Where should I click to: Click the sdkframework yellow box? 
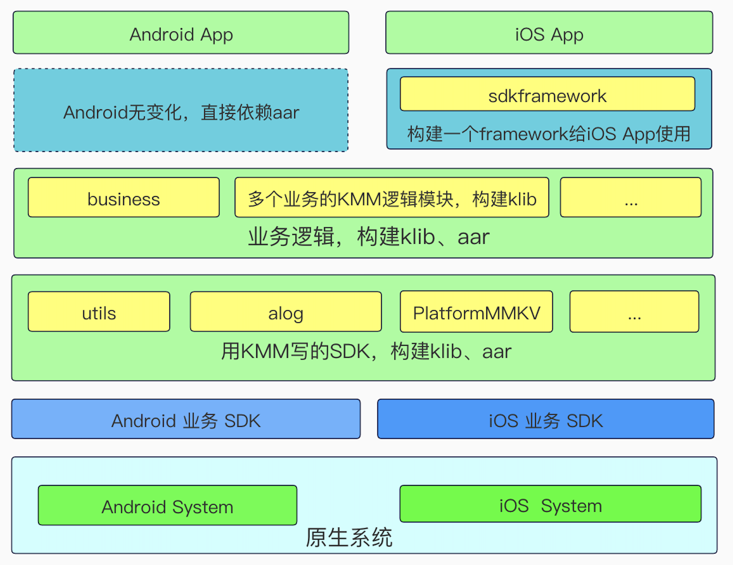click(x=547, y=94)
